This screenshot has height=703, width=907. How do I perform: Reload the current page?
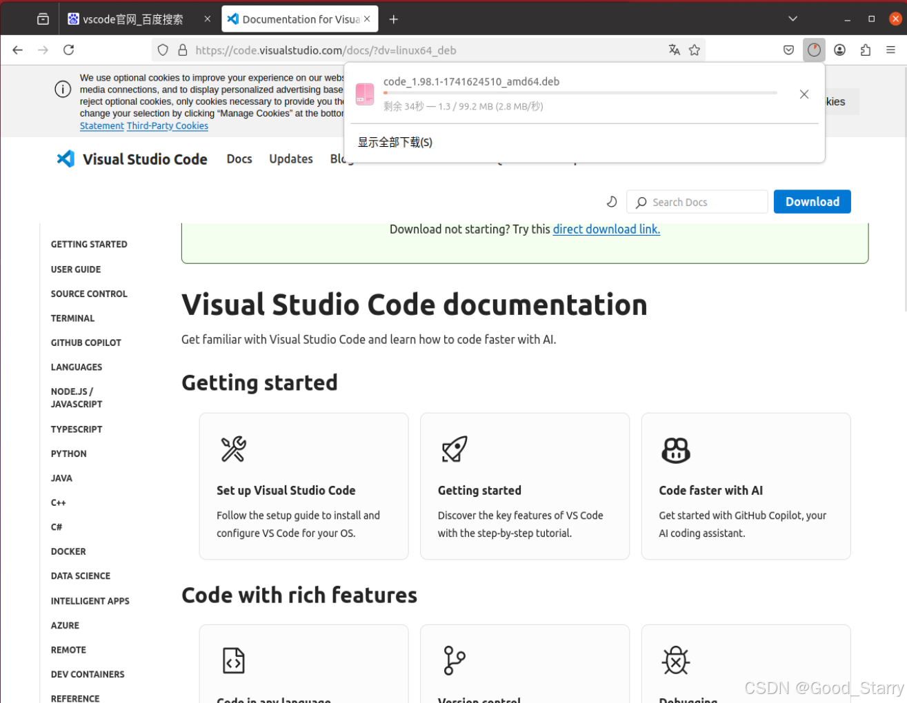pos(68,50)
